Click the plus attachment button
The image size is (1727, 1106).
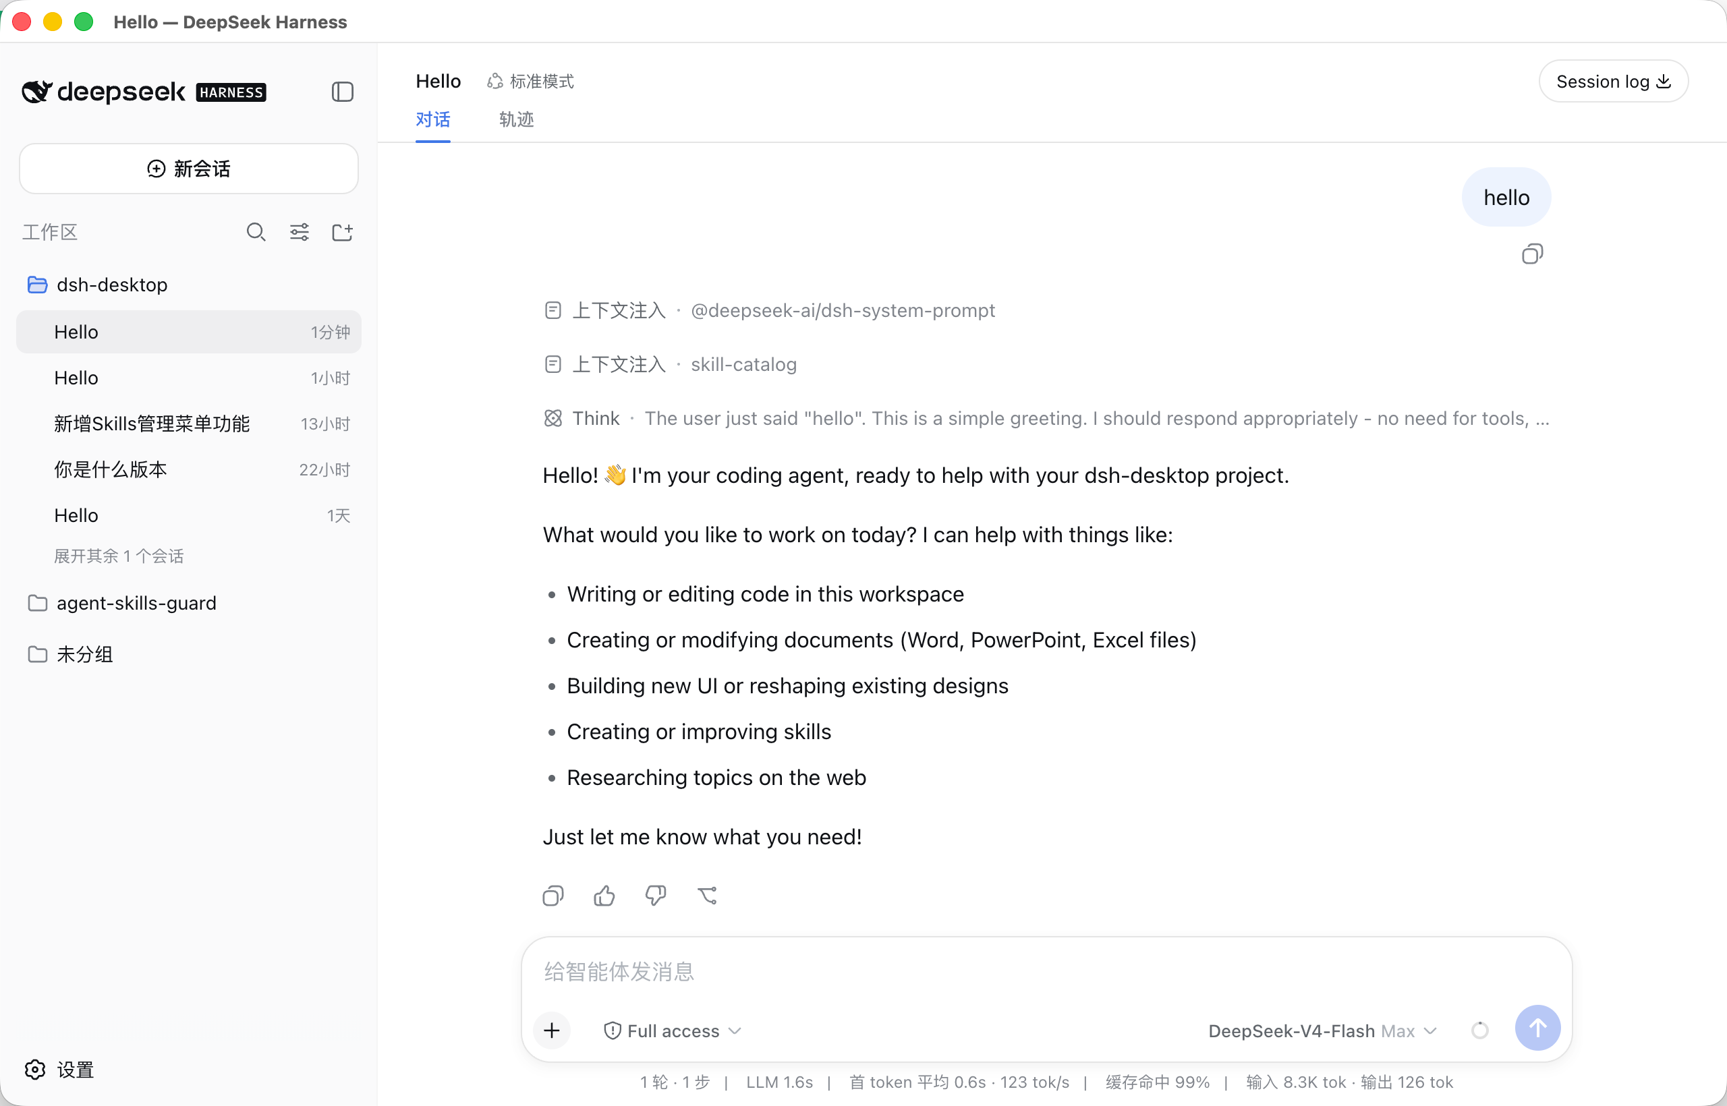coord(552,1030)
